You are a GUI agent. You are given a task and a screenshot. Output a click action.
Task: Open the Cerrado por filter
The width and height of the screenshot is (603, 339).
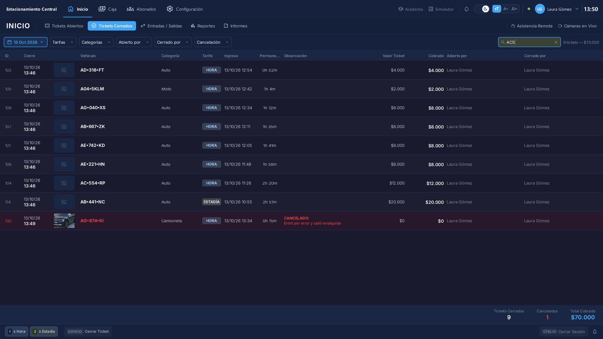point(173,42)
